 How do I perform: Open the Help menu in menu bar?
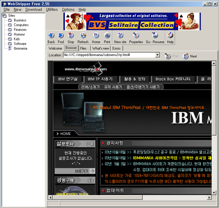pos(82,9)
